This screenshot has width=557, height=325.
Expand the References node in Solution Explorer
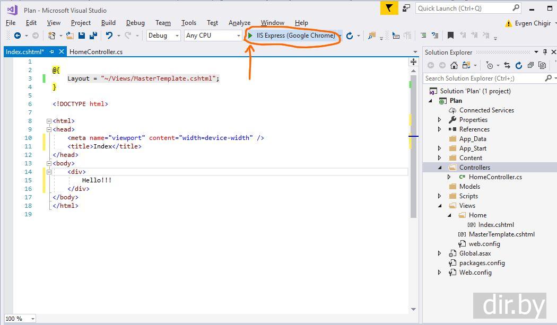(439, 129)
